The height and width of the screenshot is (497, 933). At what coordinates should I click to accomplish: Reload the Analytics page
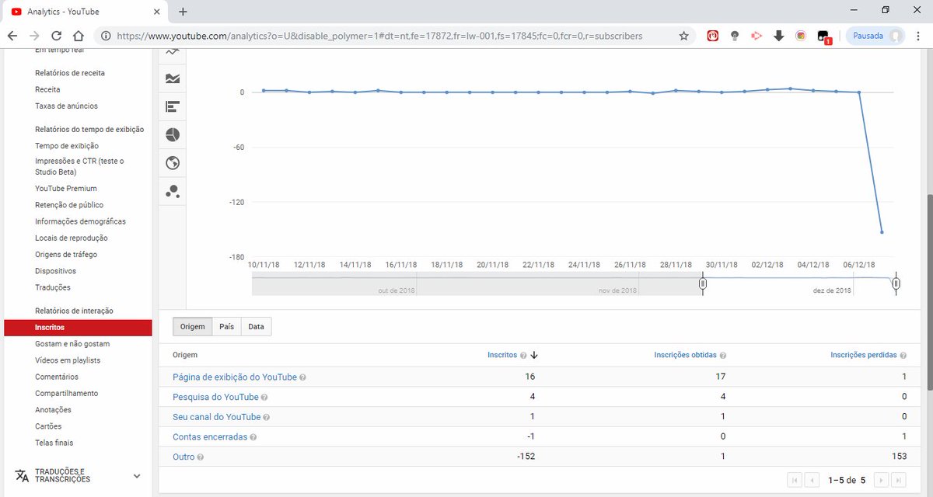(x=56, y=36)
